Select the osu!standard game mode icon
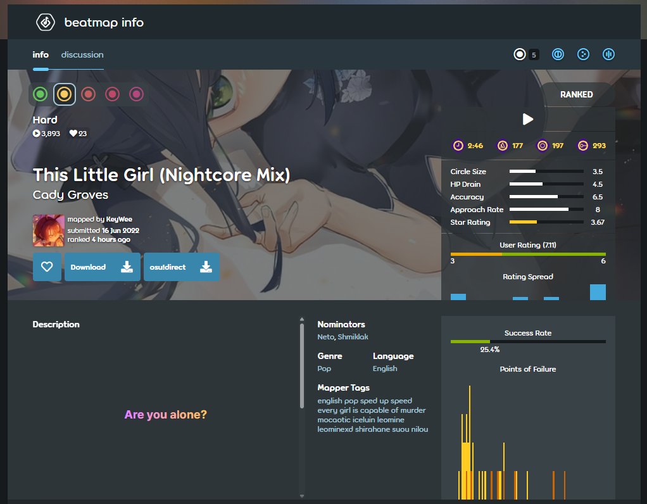The width and height of the screenshot is (647, 504). tap(519, 54)
